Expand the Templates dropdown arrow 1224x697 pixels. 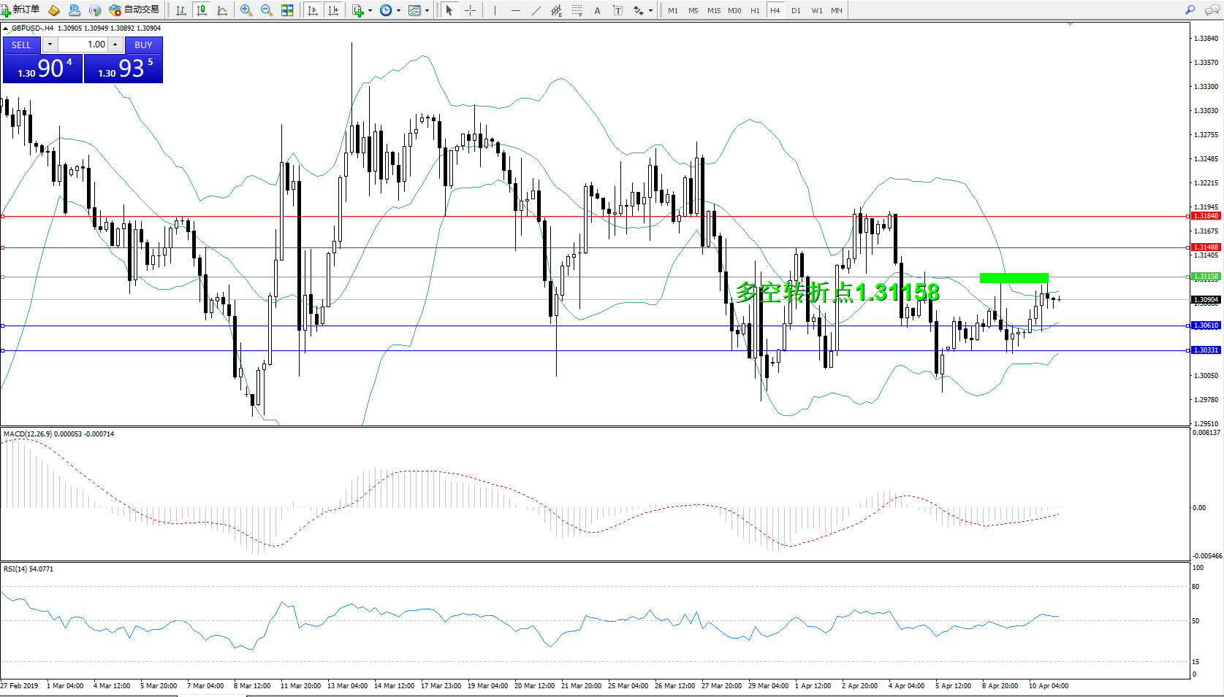coord(427,10)
